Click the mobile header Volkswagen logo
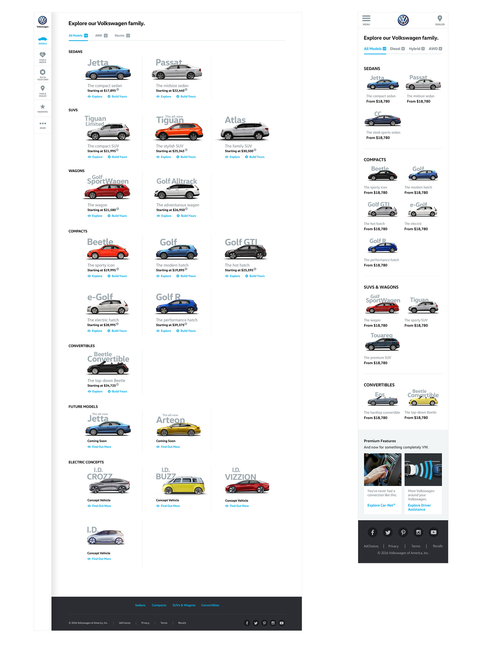Screen dimensions: 483x655 click(403, 20)
